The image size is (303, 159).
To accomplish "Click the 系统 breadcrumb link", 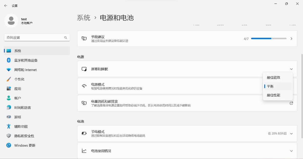I will [84, 18].
